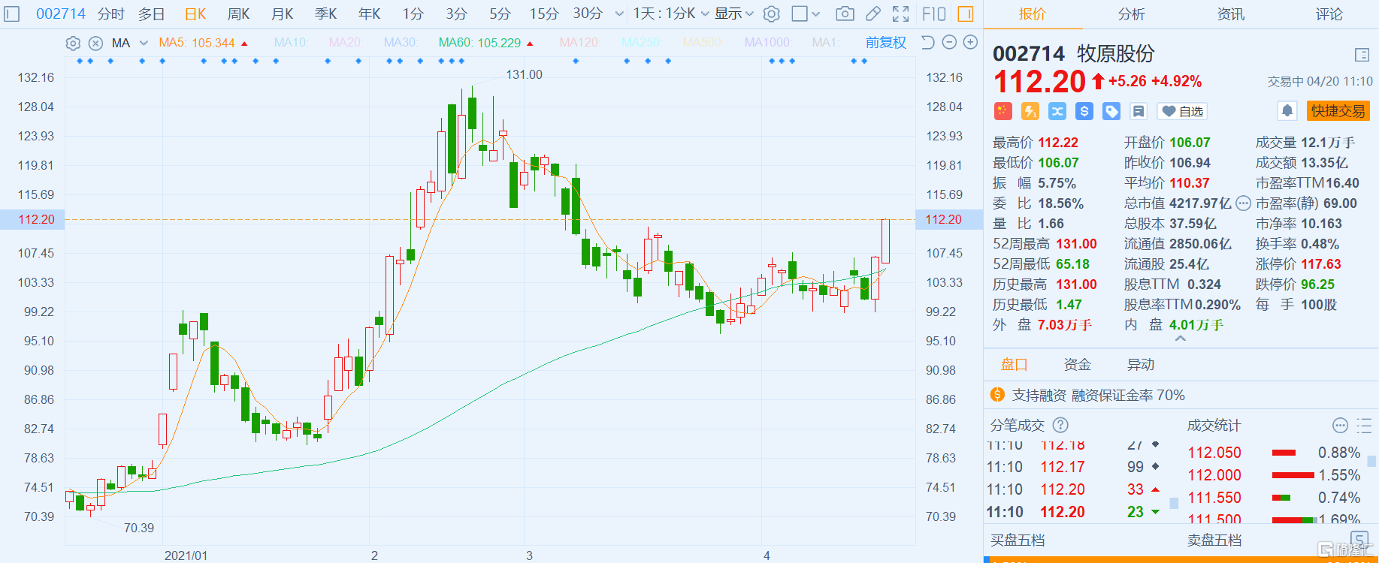The height and width of the screenshot is (563, 1379).
Task: Open the 前复权 adjustment dropdown
Action: 886,43
